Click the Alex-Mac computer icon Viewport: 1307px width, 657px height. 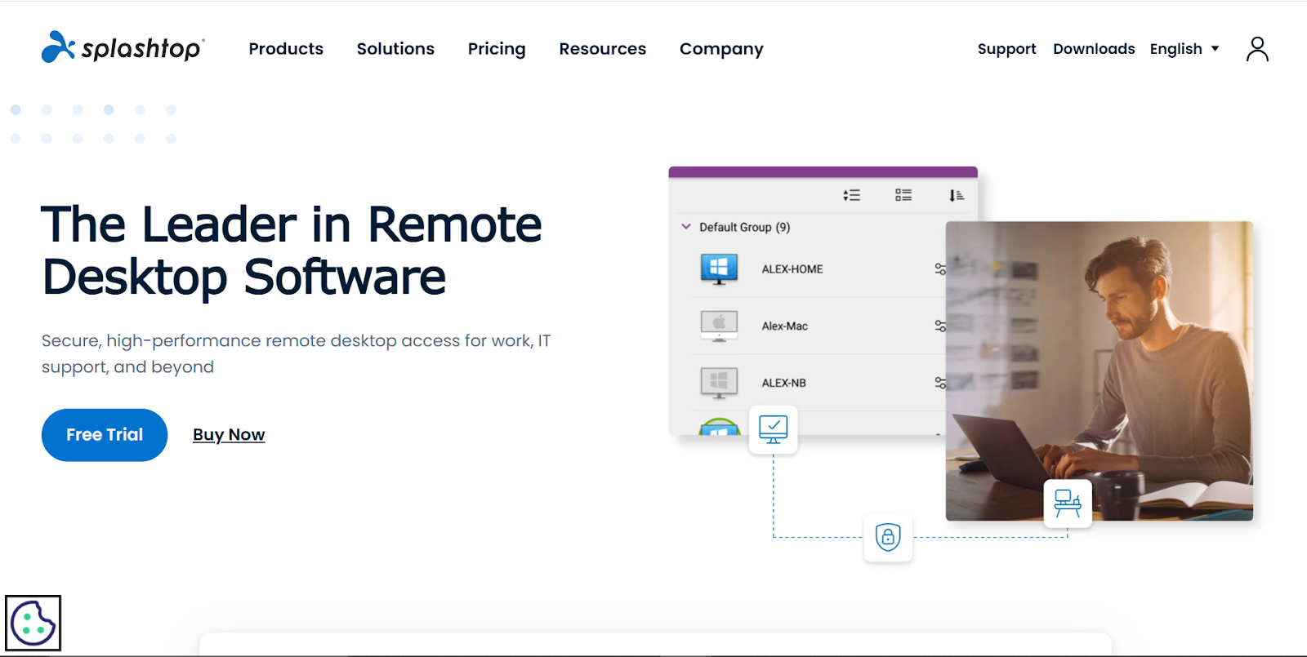click(x=719, y=326)
